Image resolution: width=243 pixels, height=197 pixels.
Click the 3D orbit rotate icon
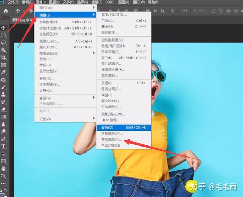[214, 11]
